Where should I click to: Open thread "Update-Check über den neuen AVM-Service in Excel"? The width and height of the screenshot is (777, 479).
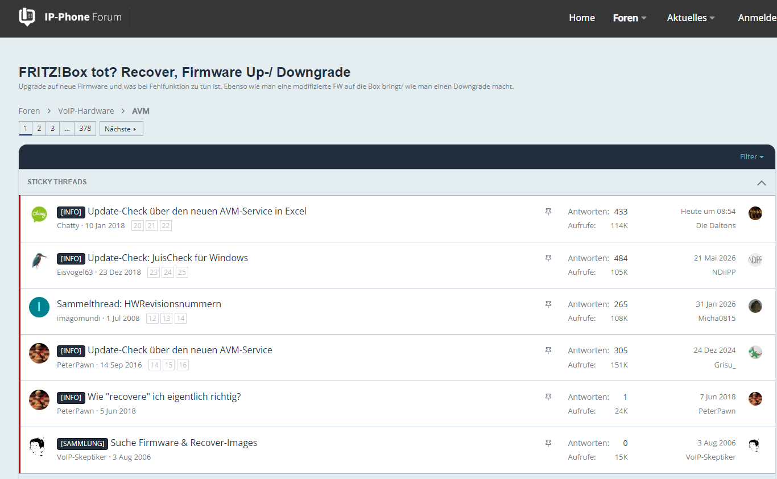[197, 212]
